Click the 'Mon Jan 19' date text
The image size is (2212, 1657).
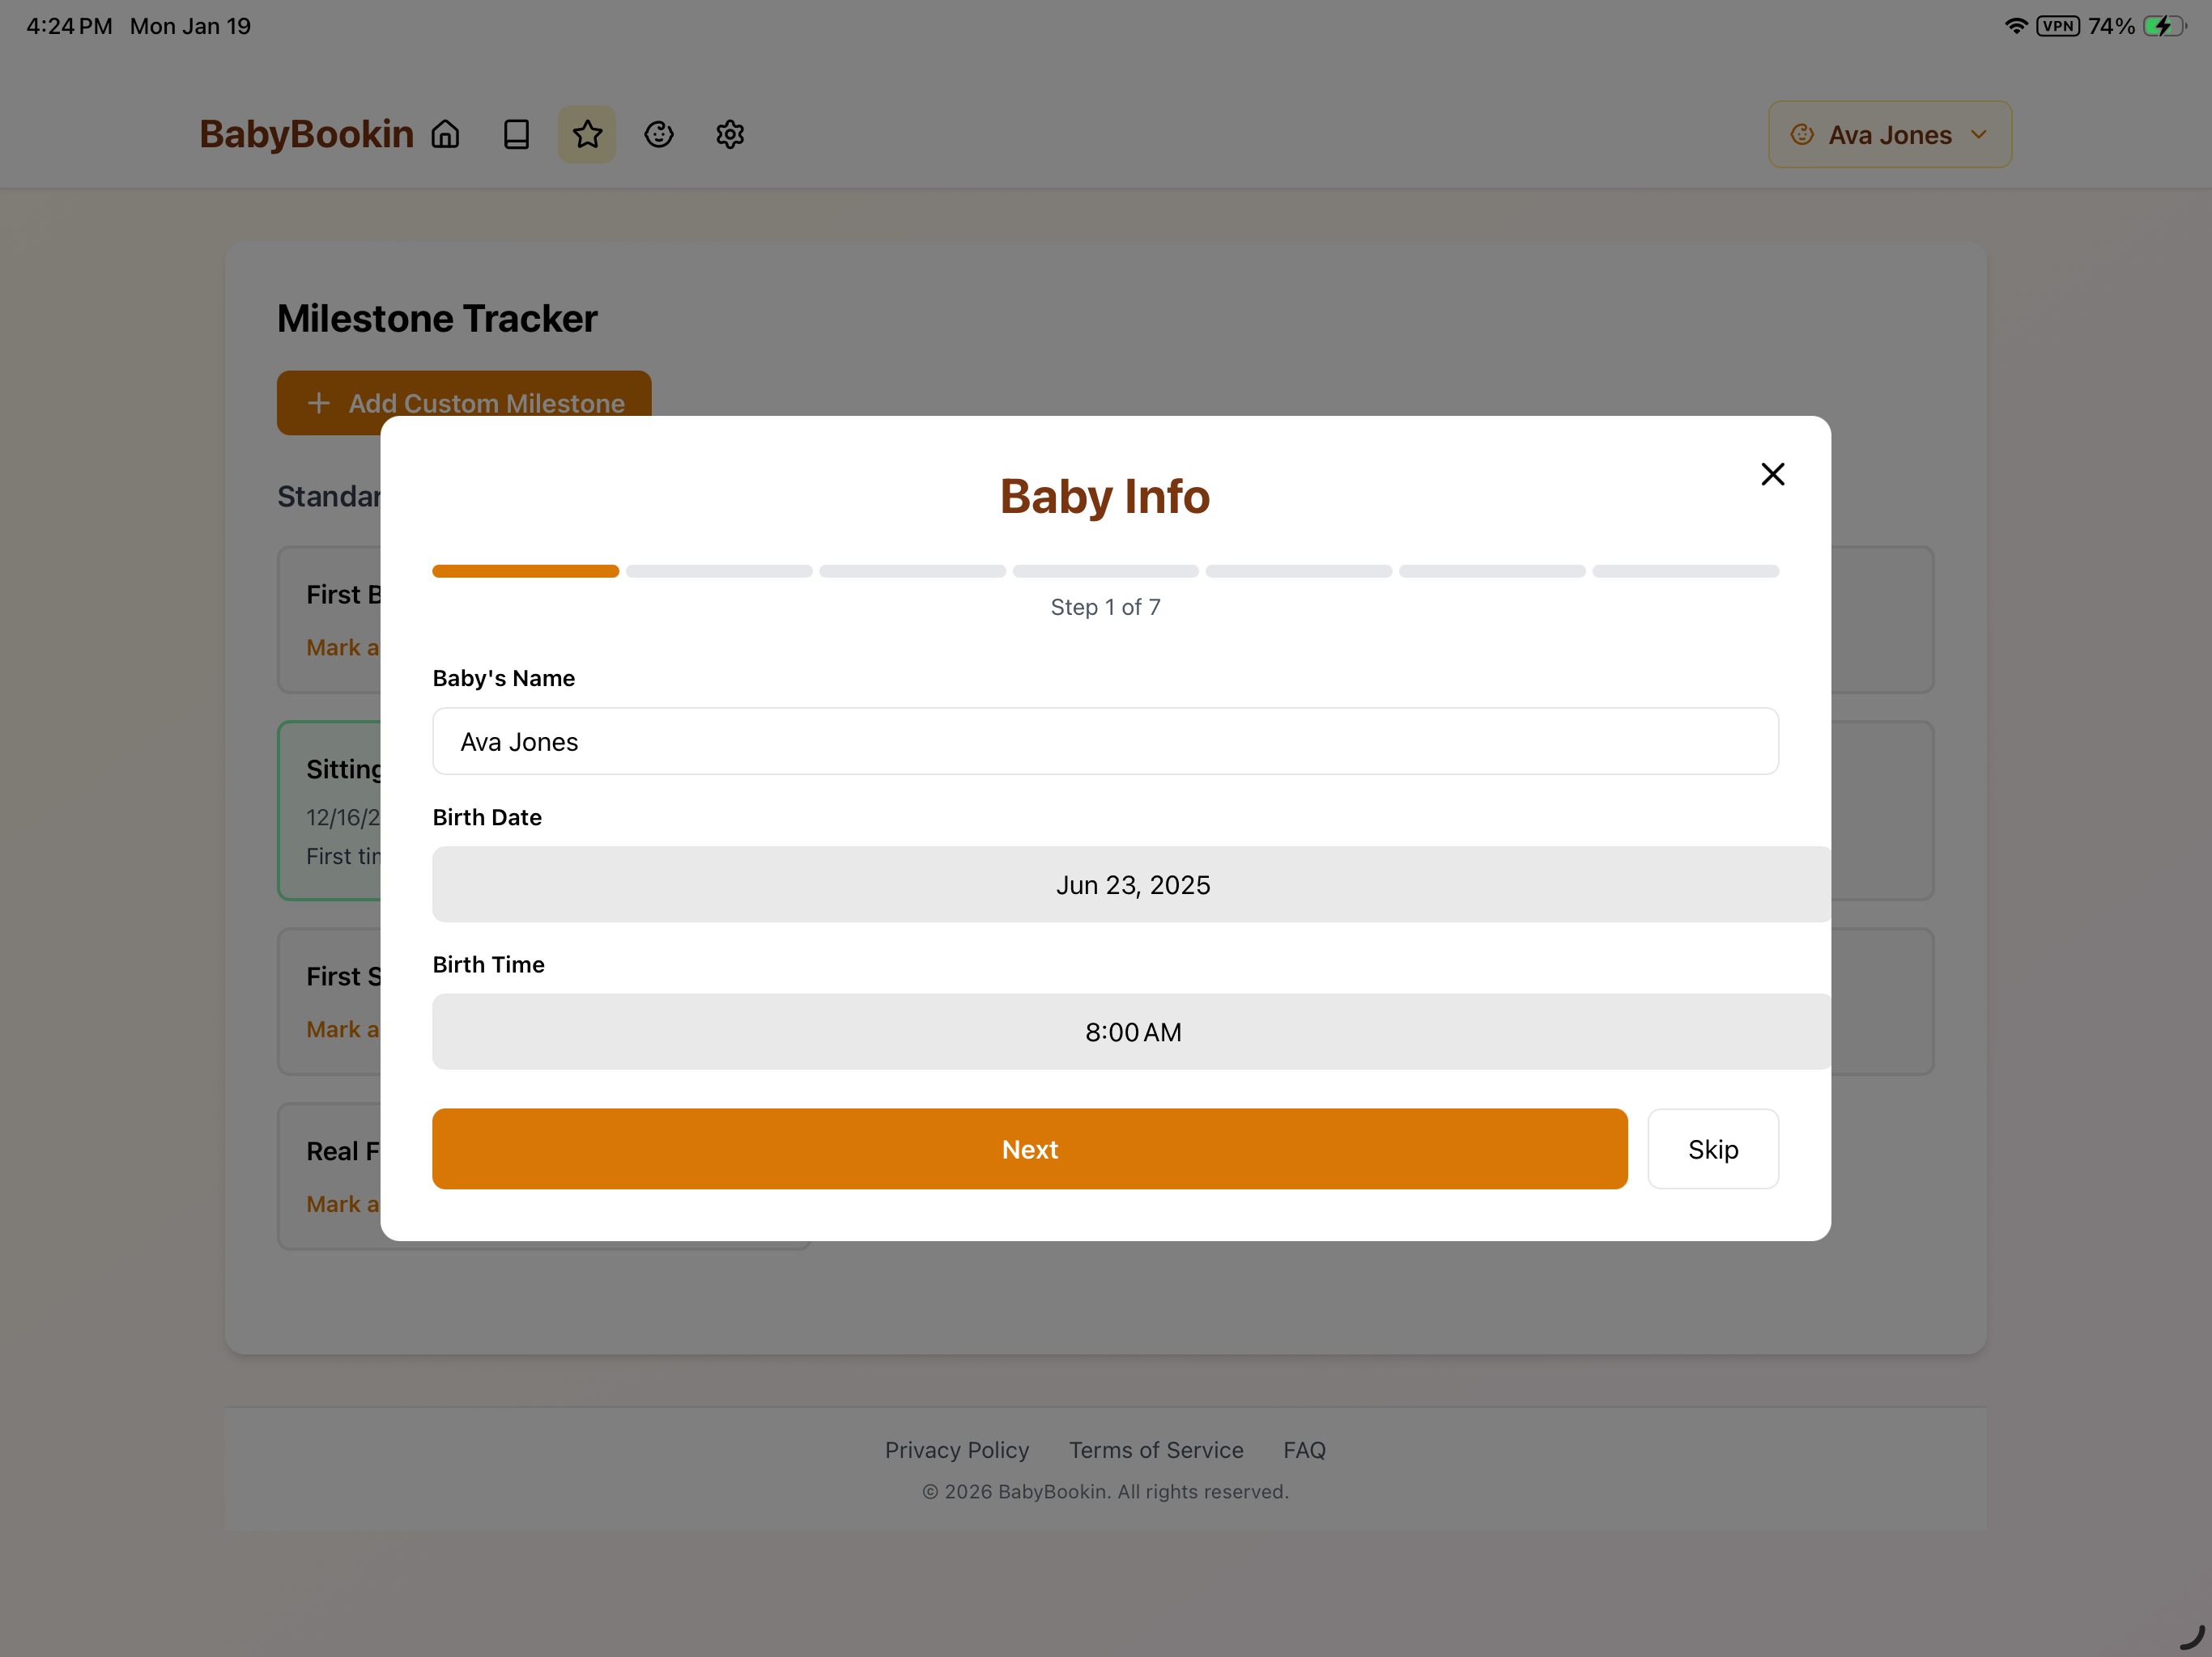190,26
